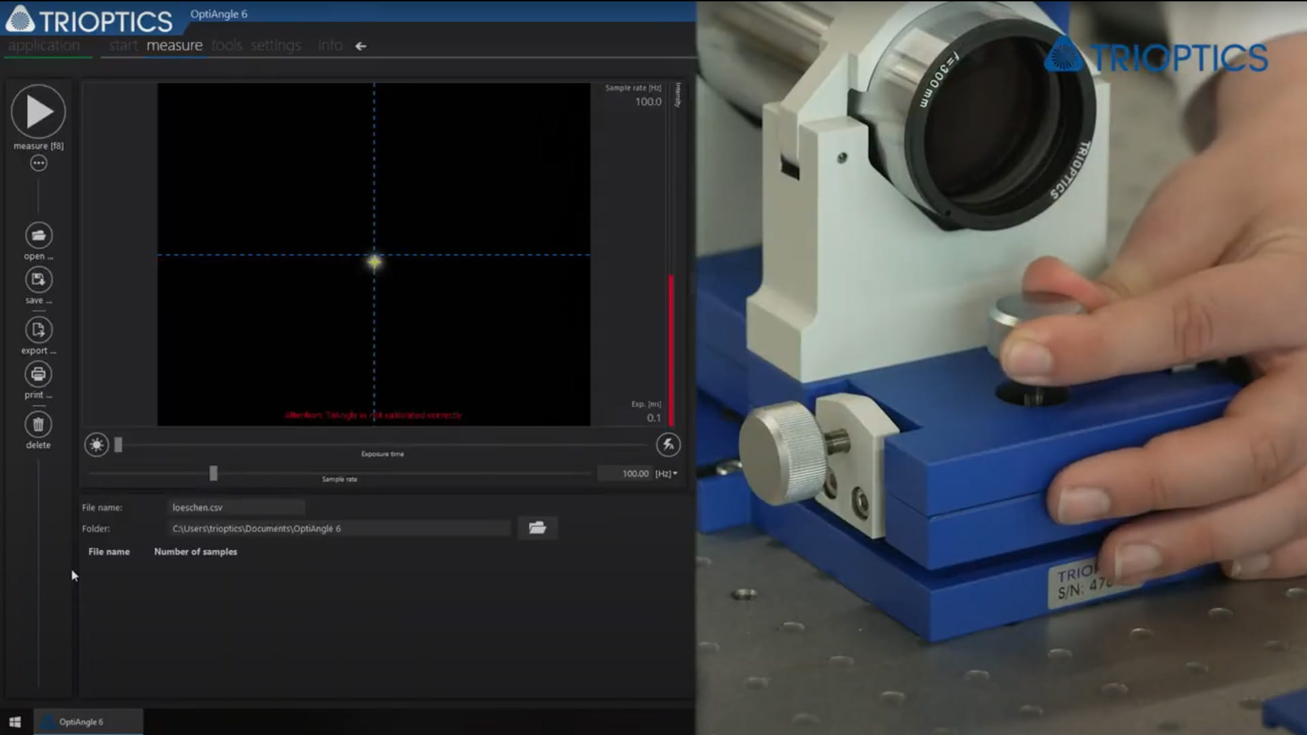This screenshot has width=1307, height=735.
Task: Switch to the start tab
Action: [123, 46]
